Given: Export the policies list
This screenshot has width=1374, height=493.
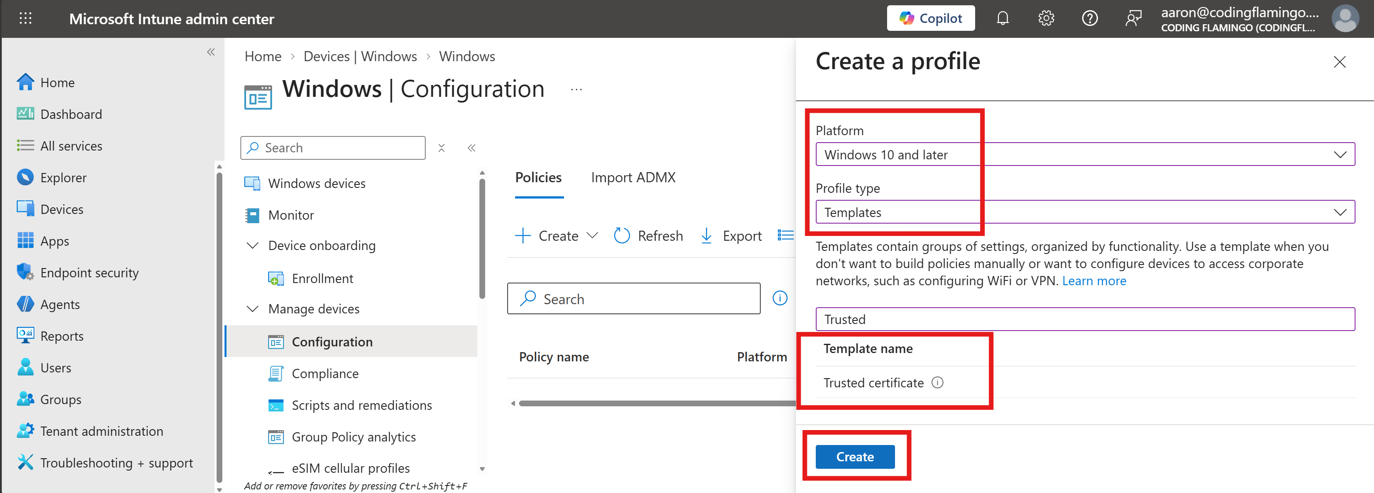Looking at the screenshot, I should point(730,236).
